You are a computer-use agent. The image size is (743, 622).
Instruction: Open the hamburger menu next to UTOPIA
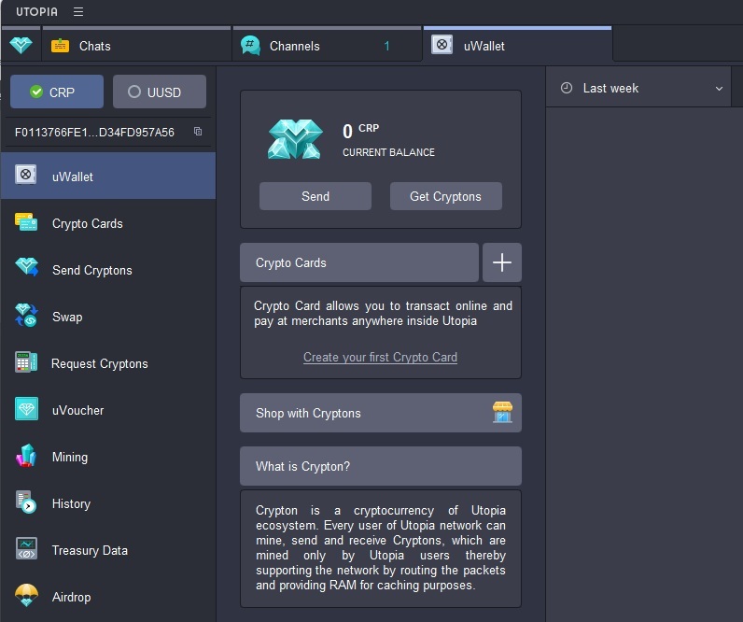point(78,11)
